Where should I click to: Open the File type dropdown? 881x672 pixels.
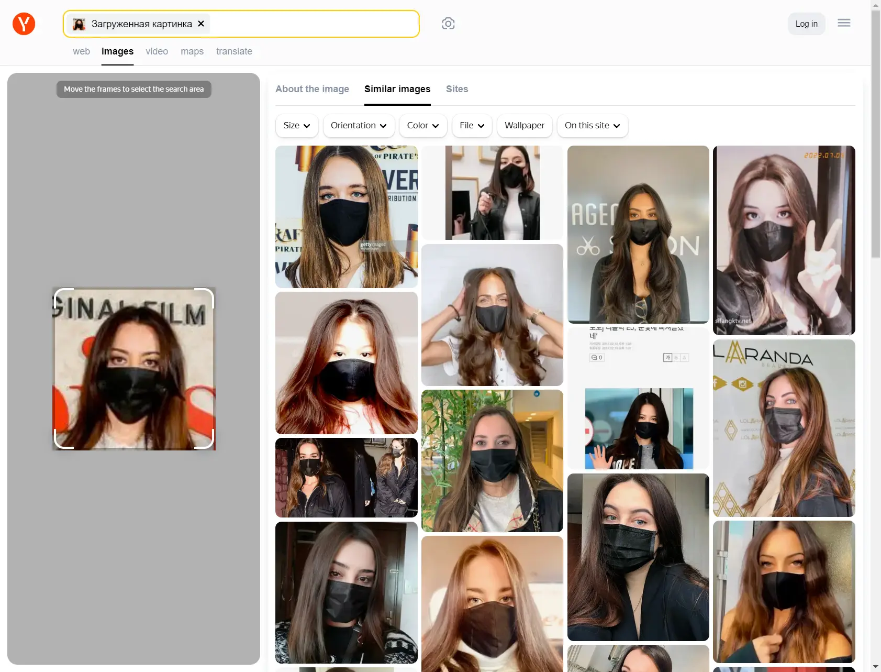click(472, 126)
